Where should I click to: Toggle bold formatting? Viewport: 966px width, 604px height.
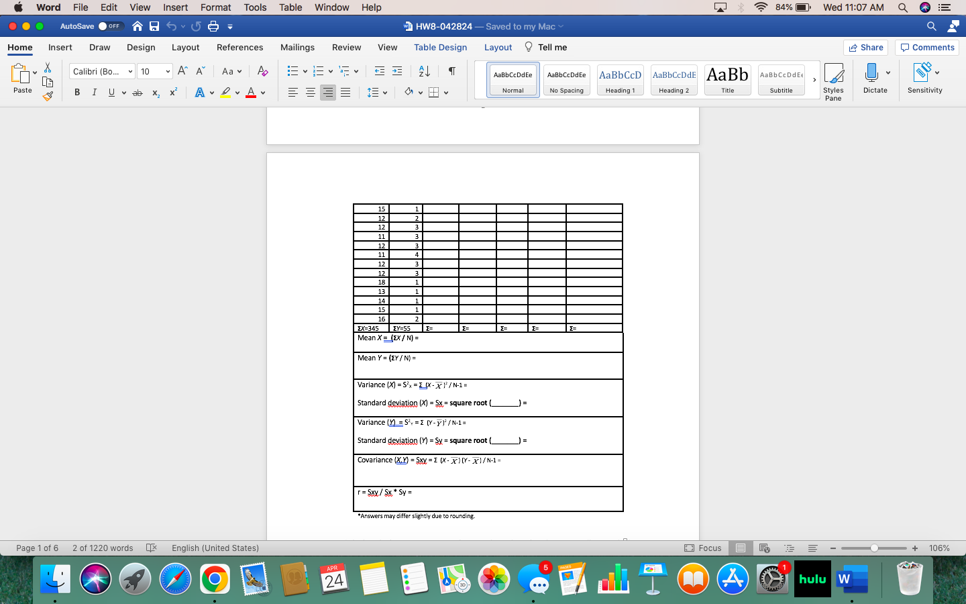click(76, 92)
